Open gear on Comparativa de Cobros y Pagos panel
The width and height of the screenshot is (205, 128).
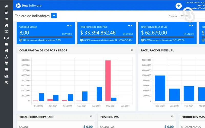(x=132, y=50)
